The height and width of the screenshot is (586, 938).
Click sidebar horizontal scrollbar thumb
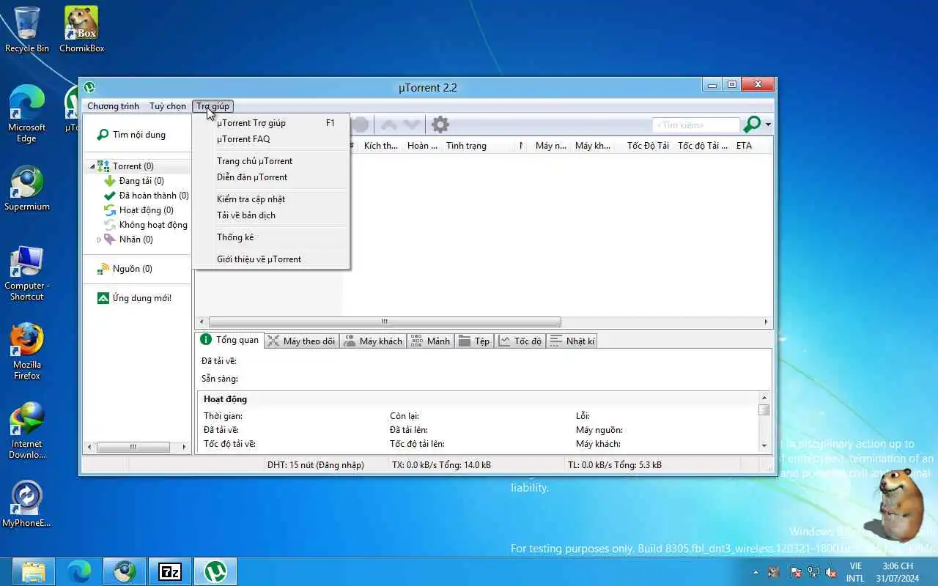pyautogui.click(x=133, y=447)
